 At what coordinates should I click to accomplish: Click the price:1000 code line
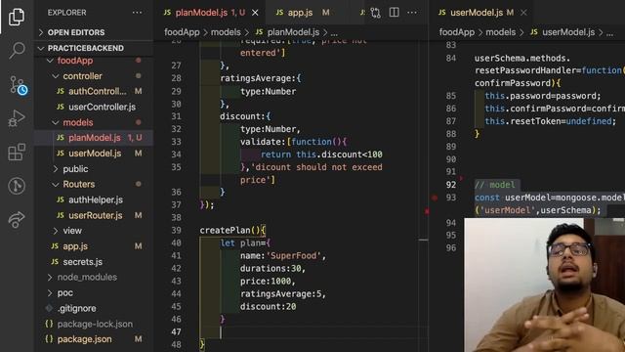pos(268,282)
